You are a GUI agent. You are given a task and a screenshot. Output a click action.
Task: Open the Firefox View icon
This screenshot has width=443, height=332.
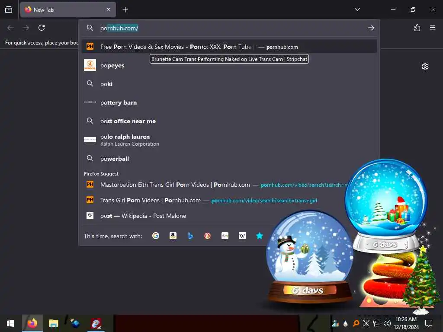click(x=9, y=10)
